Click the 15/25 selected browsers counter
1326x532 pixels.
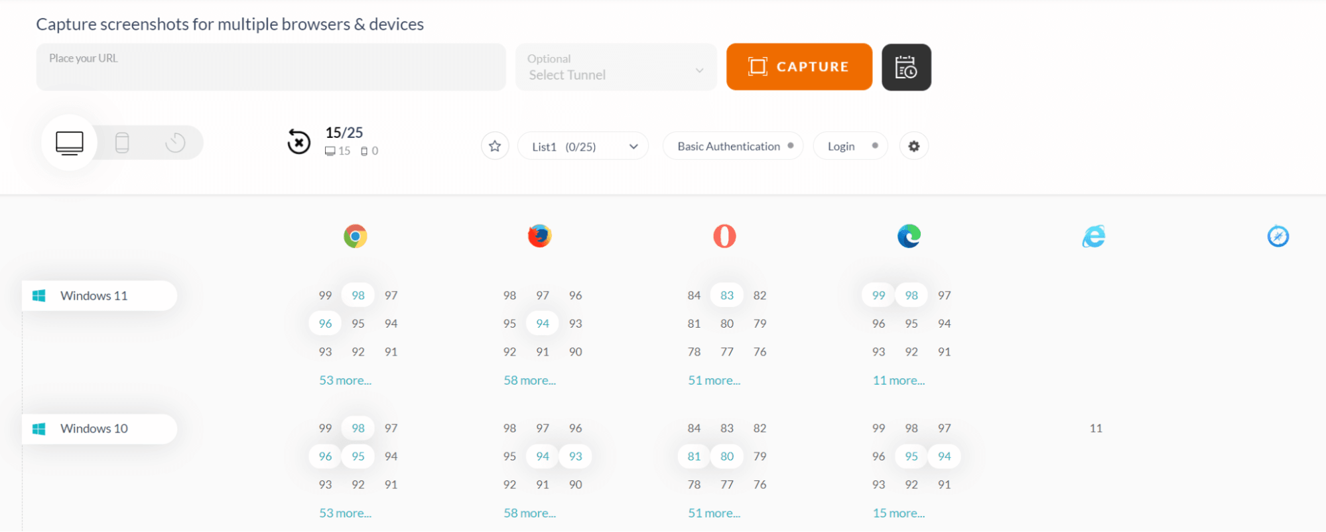point(344,133)
